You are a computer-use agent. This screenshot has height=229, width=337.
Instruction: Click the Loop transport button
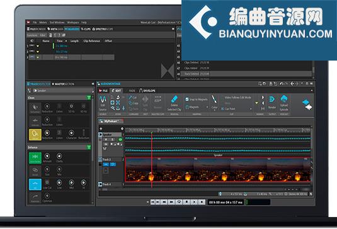click(180, 202)
